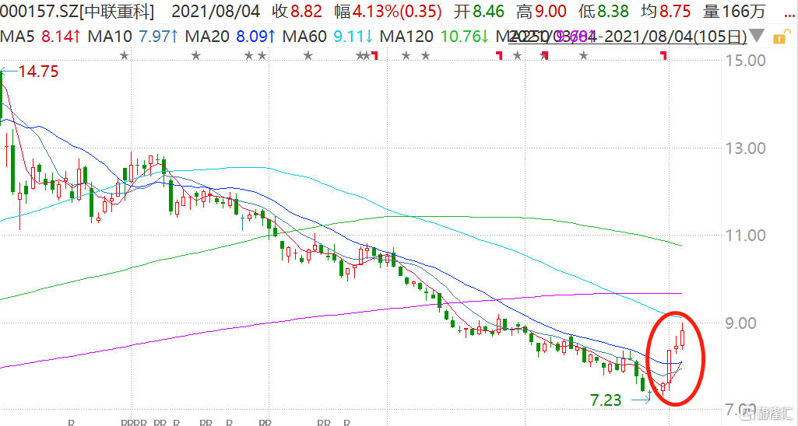Click the 15.00 price axis label
This screenshot has height=426, width=798.
(746, 61)
